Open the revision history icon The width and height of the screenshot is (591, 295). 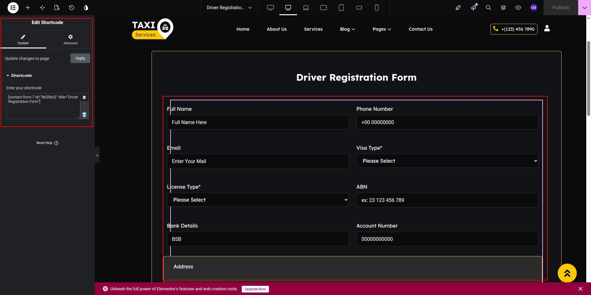(x=72, y=8)
